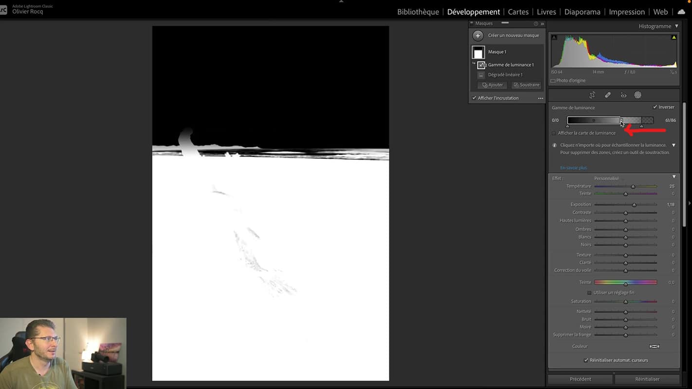Screen dimensions: 692x389
Task: Switch to Impression module
Action: (x=627, y=12)
